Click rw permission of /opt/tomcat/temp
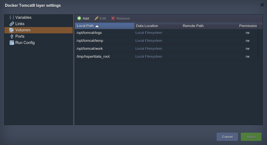 [247, 41]
